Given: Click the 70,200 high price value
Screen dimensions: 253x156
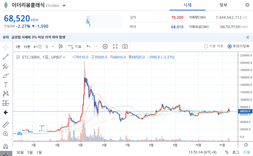Looking at the screenshot, I should click(177, 17).
